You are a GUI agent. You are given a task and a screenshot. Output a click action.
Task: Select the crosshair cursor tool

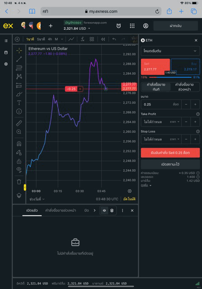[19, 50]
